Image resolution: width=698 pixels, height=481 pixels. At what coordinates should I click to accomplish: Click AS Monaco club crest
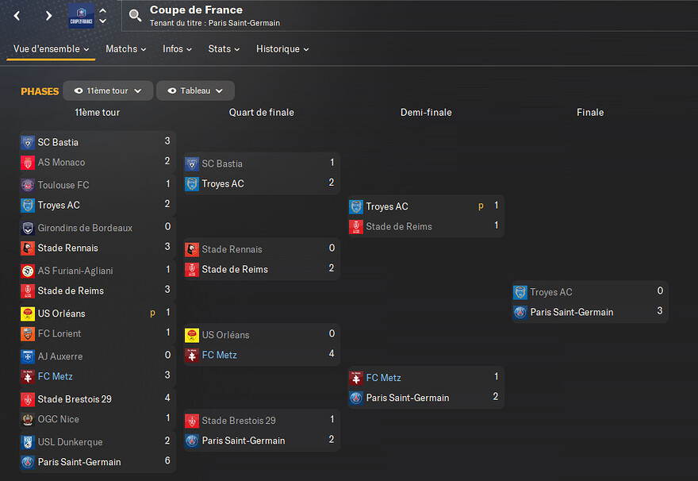[28, 163]
